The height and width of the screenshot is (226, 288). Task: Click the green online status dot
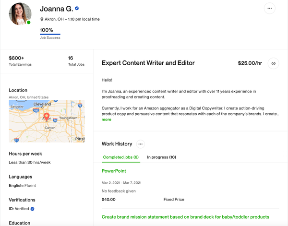(29, 22)
